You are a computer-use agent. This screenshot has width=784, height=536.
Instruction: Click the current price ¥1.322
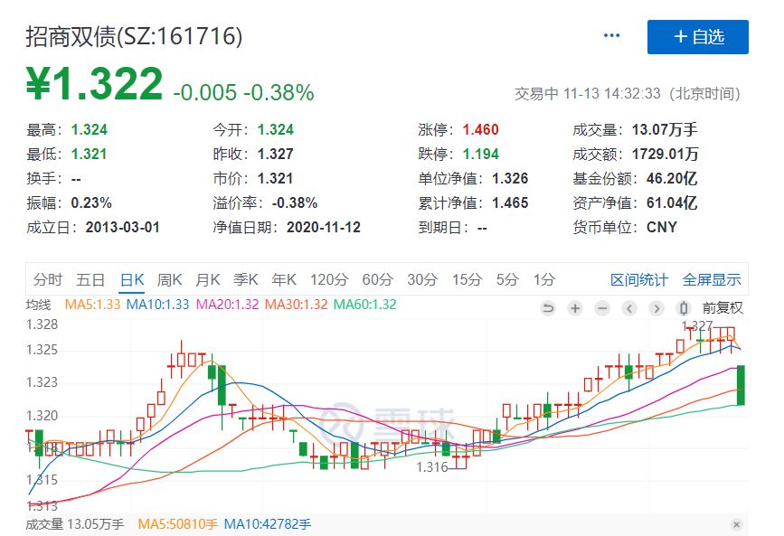tap(94, 83)
